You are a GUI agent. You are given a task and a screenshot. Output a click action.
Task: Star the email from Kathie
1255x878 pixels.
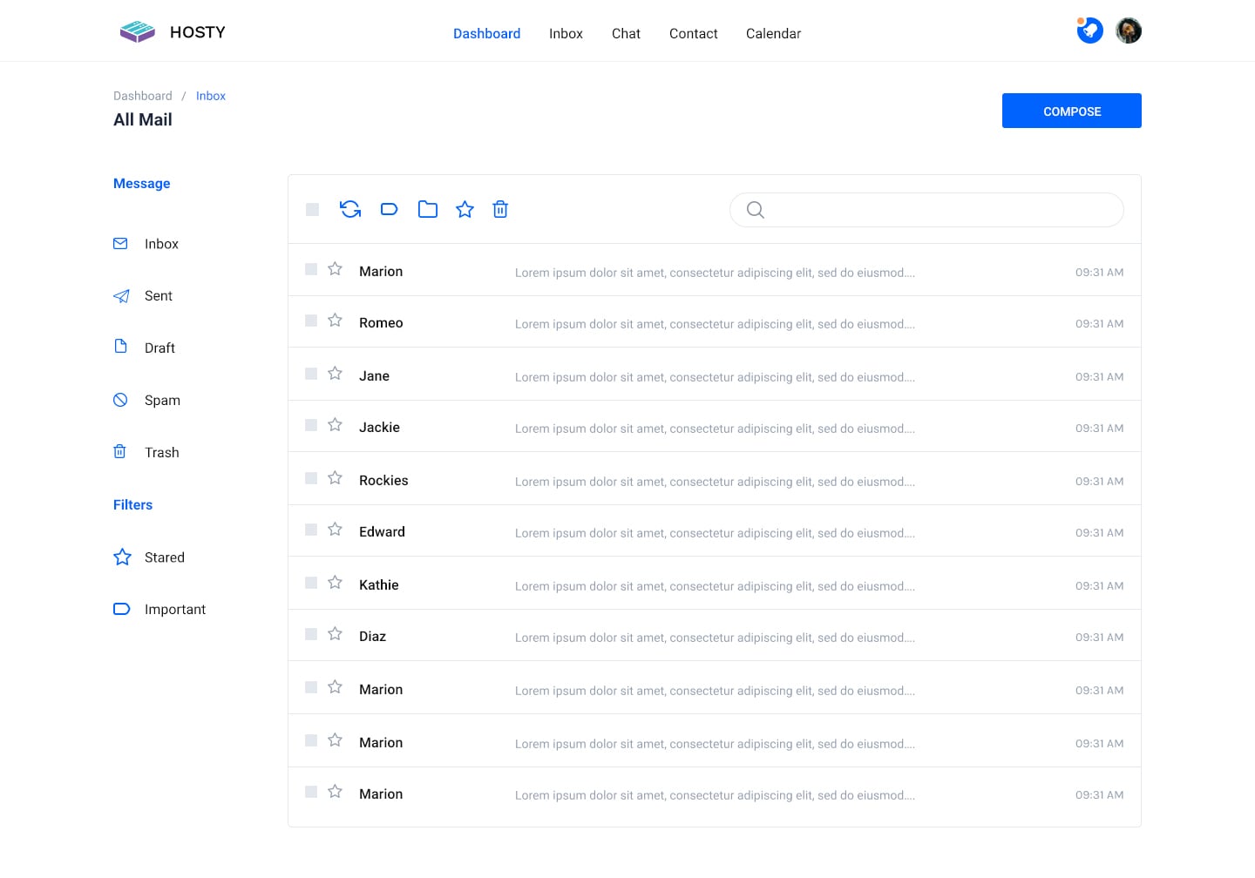[335, 582]
